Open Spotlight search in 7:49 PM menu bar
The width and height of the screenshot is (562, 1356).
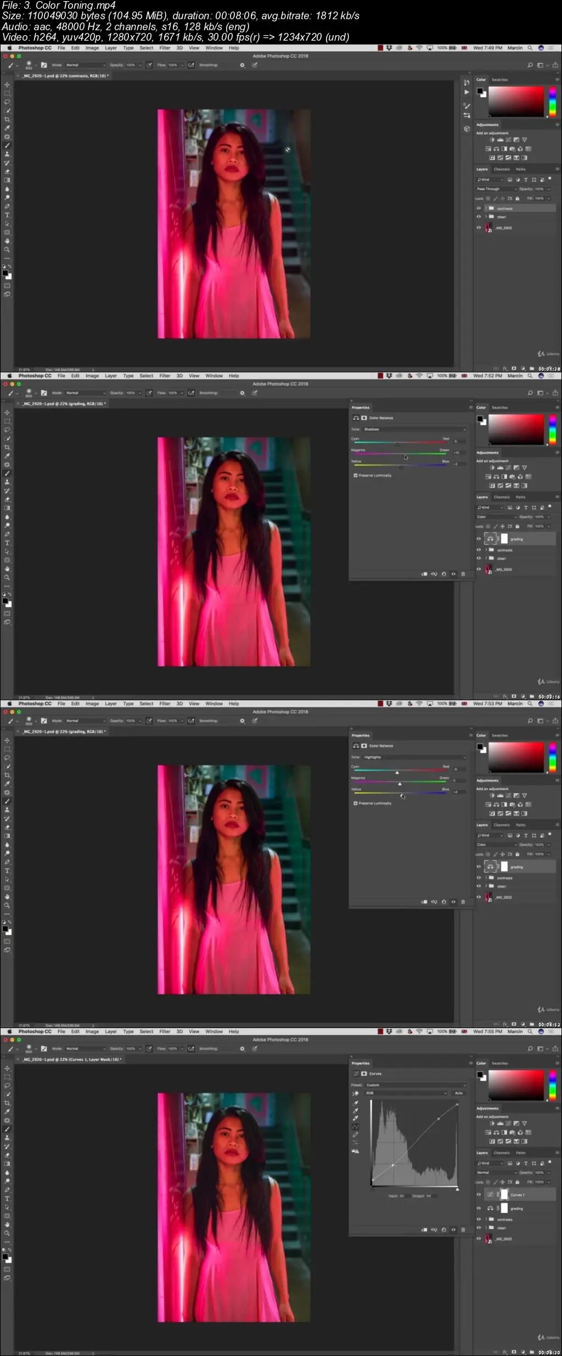[530, 48]
